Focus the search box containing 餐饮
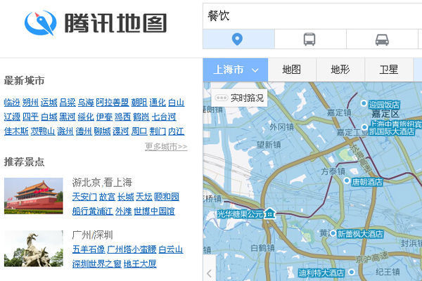 [x=312, y=16]
